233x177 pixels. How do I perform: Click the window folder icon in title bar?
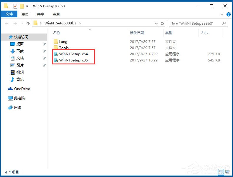click(6, 6)
